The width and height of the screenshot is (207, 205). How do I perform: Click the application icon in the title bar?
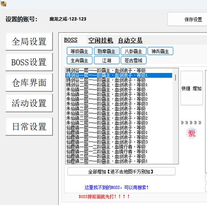(x=4, y=4)
